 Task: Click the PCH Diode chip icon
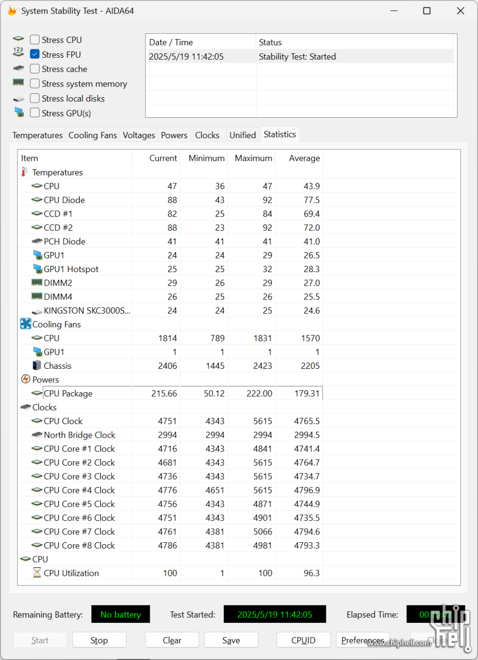pyautogui.click(x=37, y=241)
